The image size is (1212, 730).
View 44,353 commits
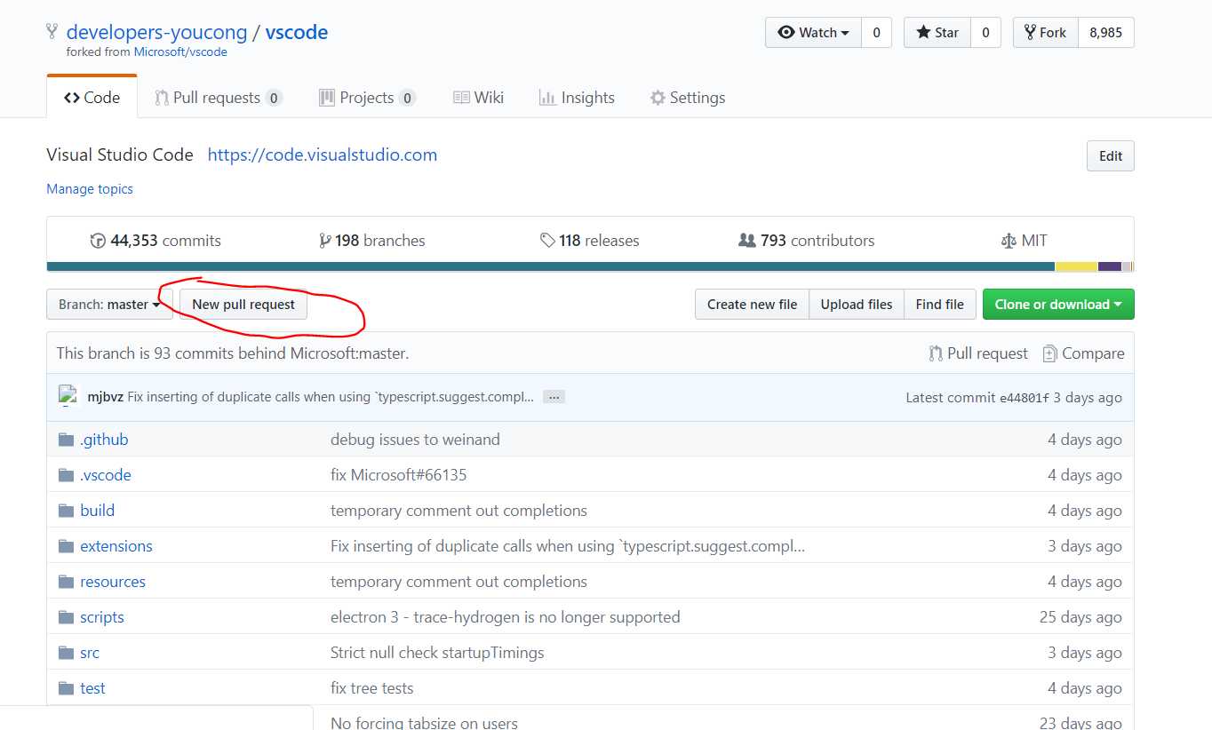click(x=155, y=241)
